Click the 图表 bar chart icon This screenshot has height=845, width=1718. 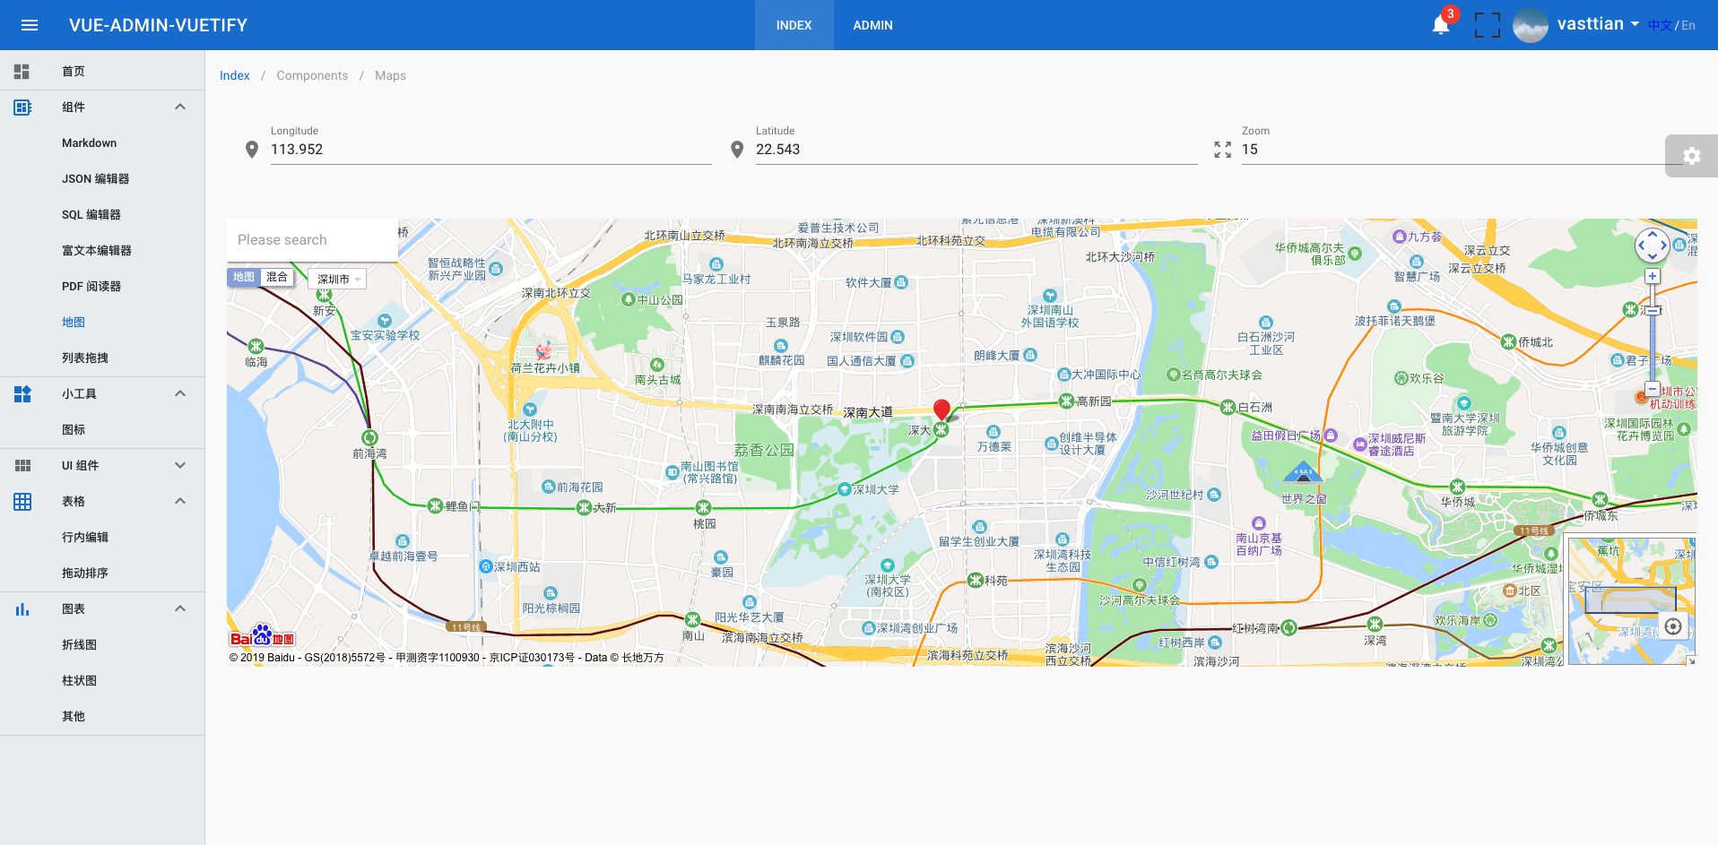(x=22, y=609)
